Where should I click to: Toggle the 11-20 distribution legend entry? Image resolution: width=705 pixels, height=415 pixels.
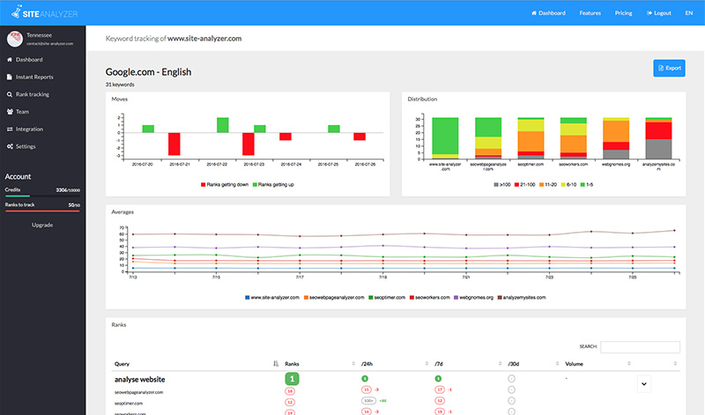pos(547,184)
